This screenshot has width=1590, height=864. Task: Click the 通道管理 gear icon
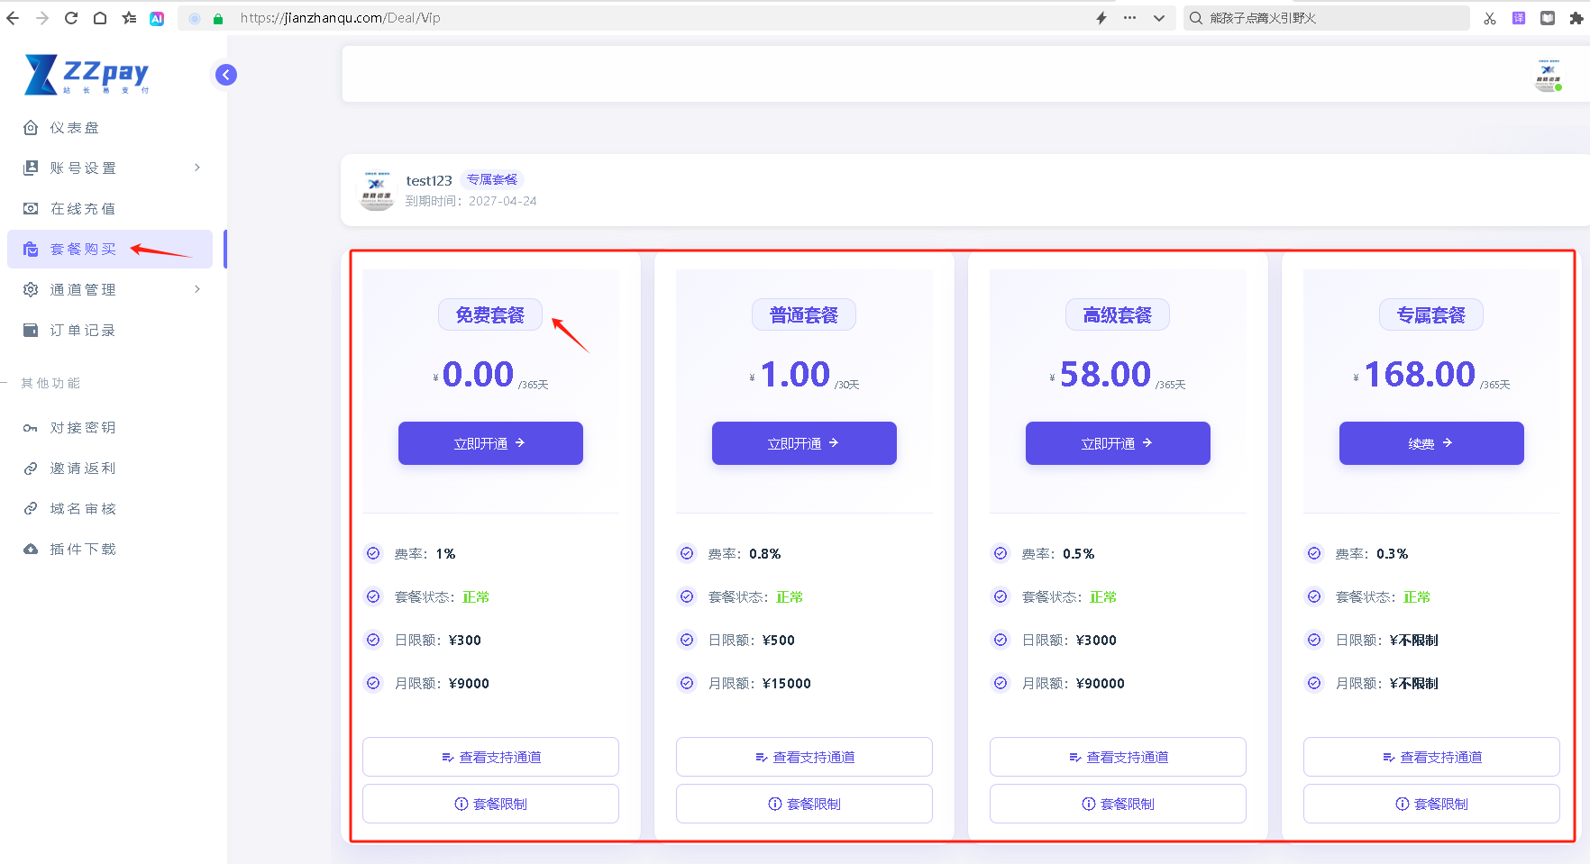coord(31,289)
